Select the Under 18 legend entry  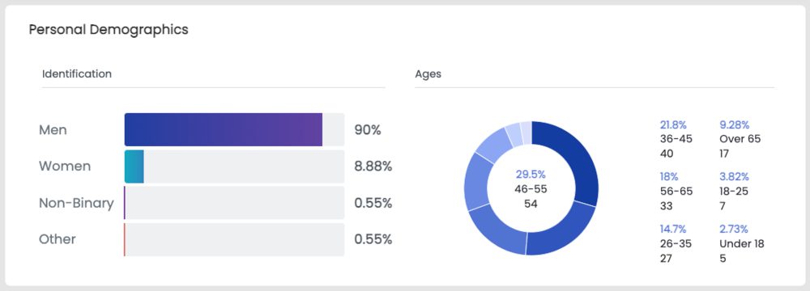click(x=742, y=243)
